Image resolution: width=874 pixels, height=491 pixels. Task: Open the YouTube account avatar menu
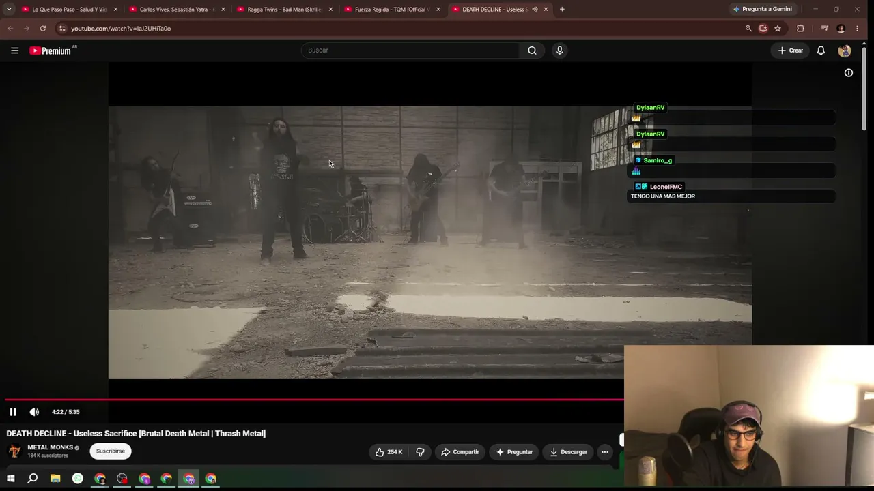pos(845,50)
